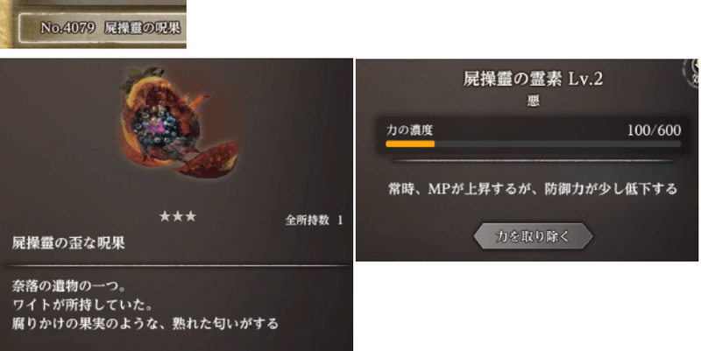Click the 悪 attribute label

click(533, 101)
